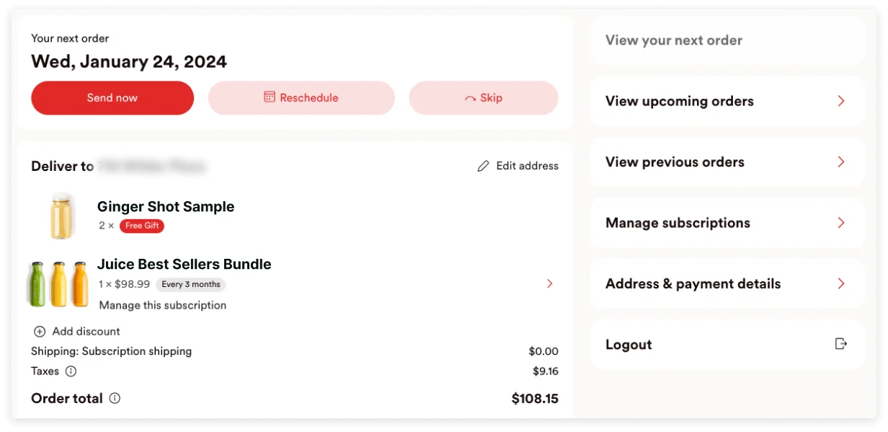Click the info icon beside Order total
Viewport: 888px width, 432px height.
[115, 398]
